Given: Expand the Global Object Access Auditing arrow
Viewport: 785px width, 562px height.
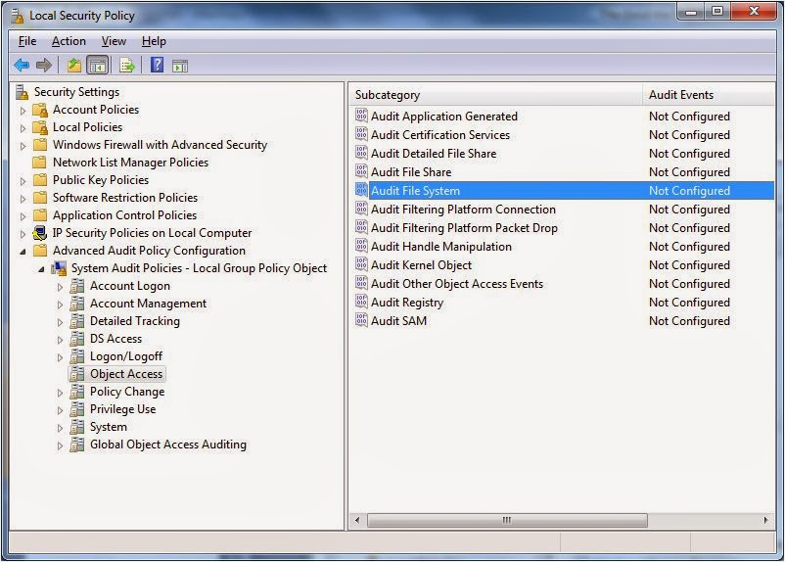Looking at the screenshot, I should pos(60,445).
